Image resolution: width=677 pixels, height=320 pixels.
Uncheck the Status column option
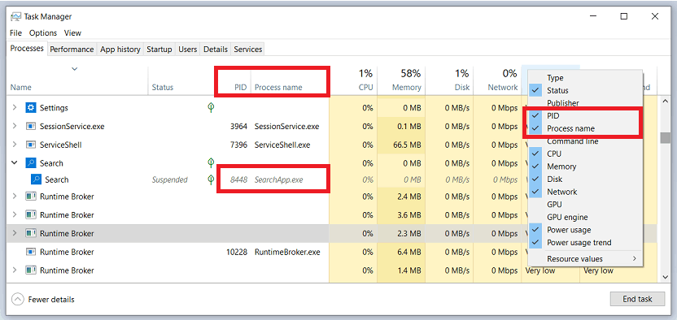coord(585,90)
